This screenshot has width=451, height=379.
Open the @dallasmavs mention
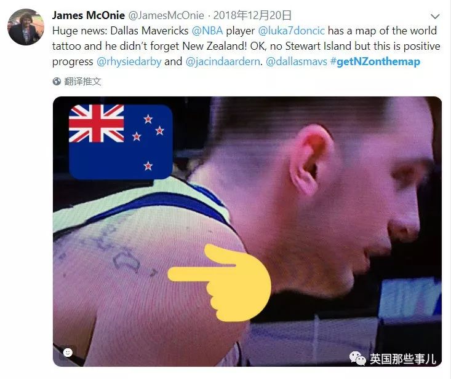pos(297,61)
